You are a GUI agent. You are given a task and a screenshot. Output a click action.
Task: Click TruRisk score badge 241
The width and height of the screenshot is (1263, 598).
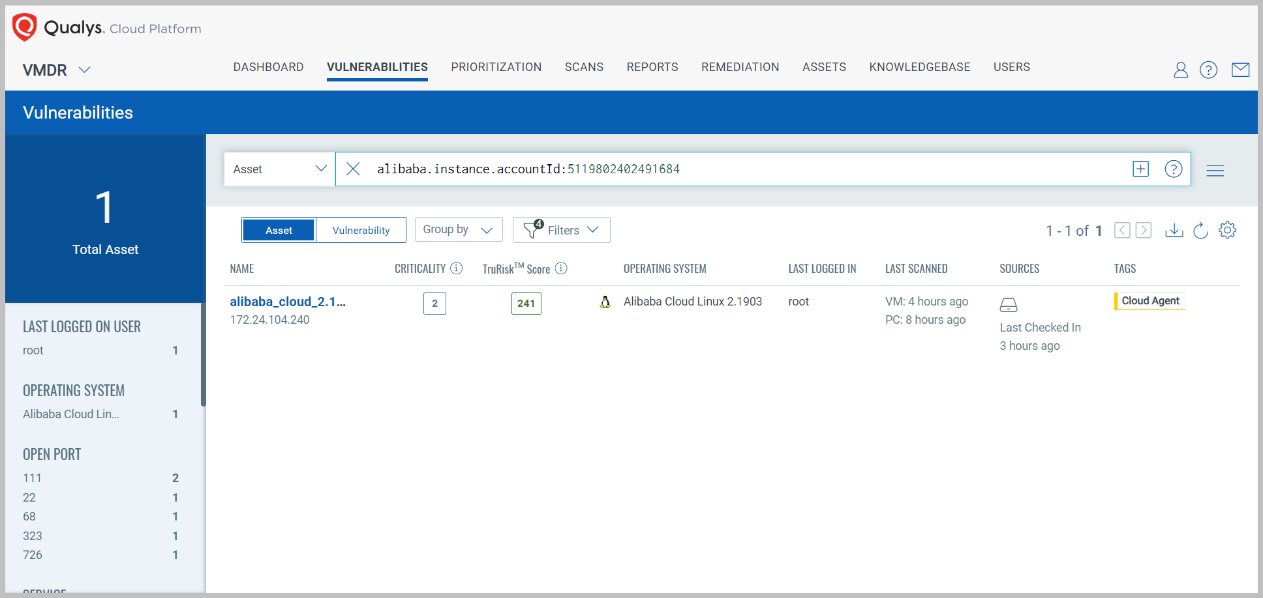tap(526, 304)
